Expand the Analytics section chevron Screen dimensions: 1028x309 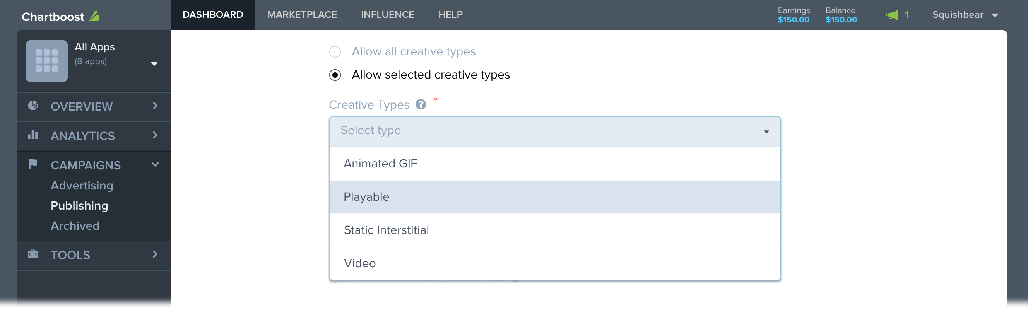pos(155,135)
